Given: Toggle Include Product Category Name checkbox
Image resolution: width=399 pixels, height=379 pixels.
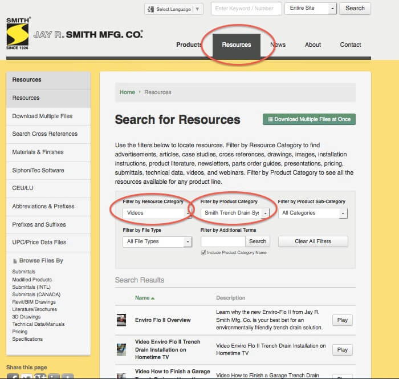Looking at the screenshot, I should click(x=203, y=253).
